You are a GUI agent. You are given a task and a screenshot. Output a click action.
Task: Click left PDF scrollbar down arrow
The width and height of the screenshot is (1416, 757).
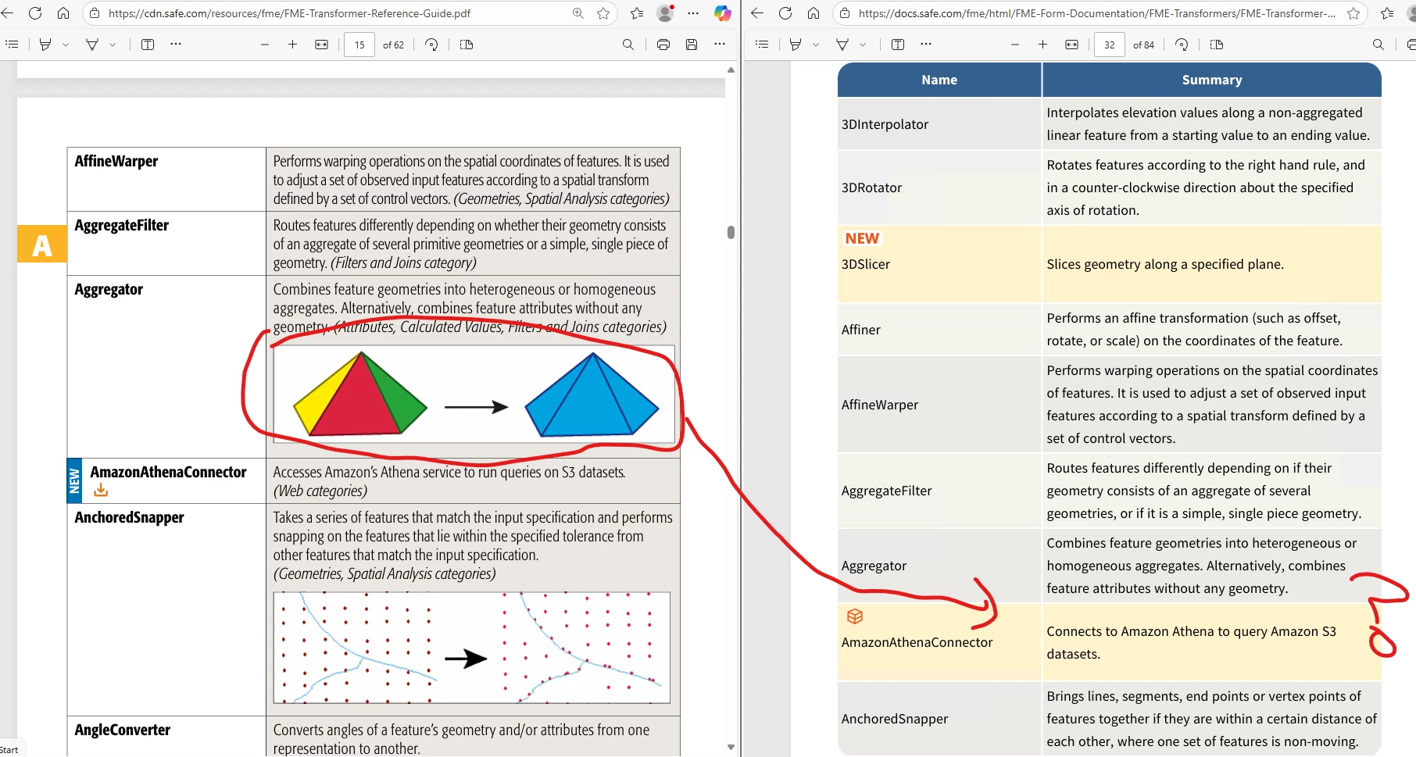(731, 748)
